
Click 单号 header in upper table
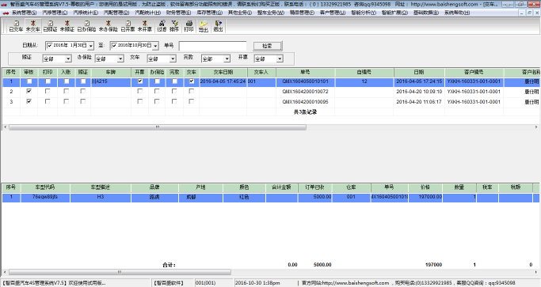305,73
